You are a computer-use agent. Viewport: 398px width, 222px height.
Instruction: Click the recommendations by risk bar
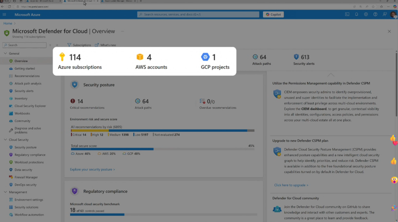[x=162, y=130]
